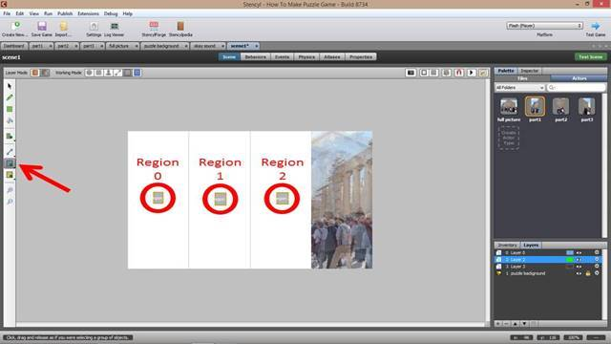Toggle puzzle background layer lock

(588, 273)
